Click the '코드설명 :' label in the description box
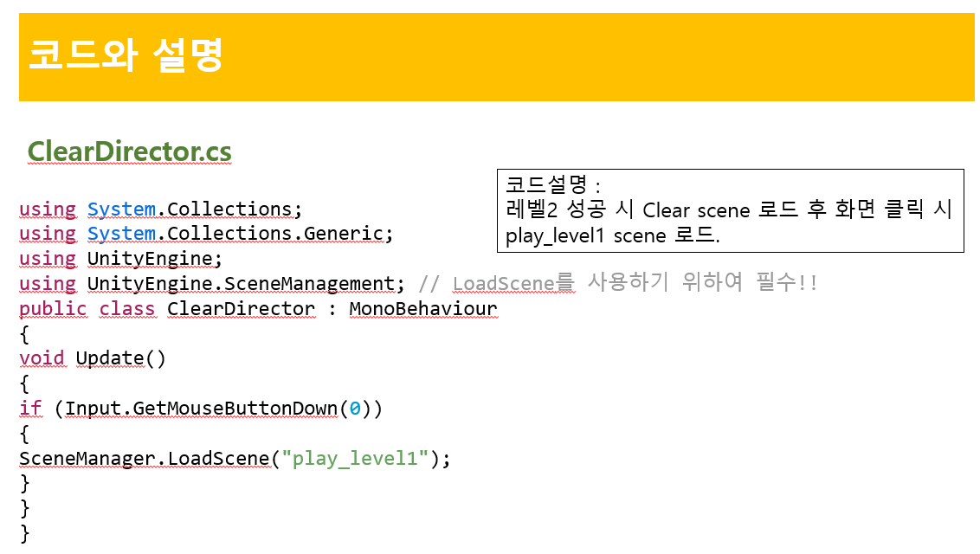 (553, 185)
